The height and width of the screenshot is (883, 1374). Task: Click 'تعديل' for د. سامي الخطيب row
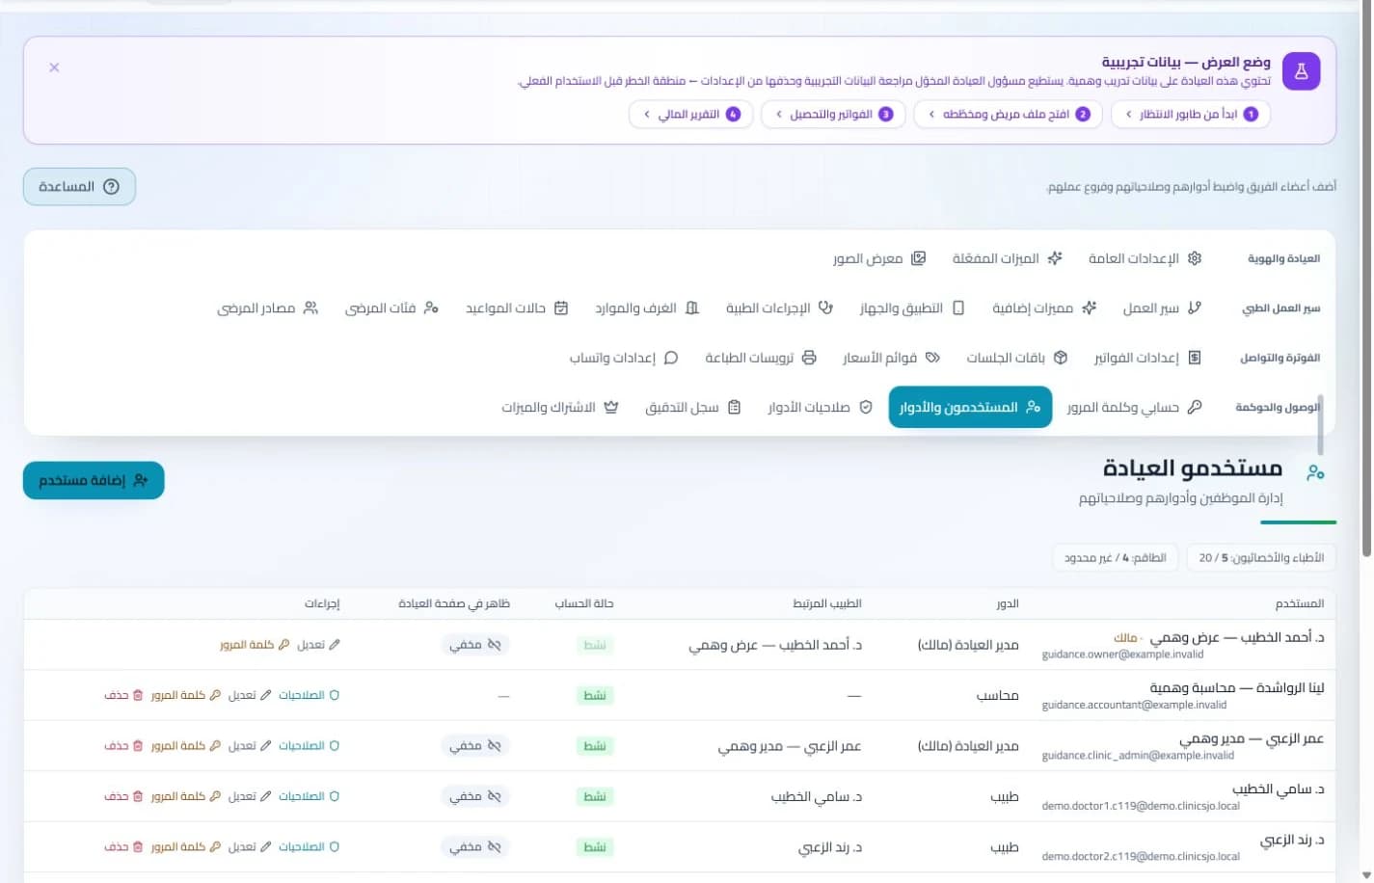pos(250,796)
